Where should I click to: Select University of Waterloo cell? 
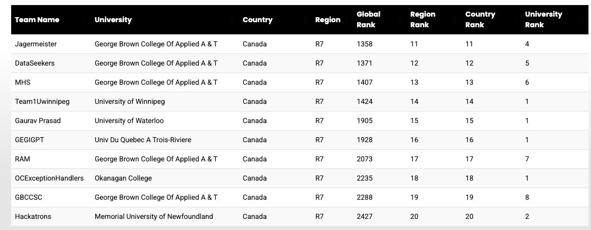pyautogui.click(x=129, y=121)
